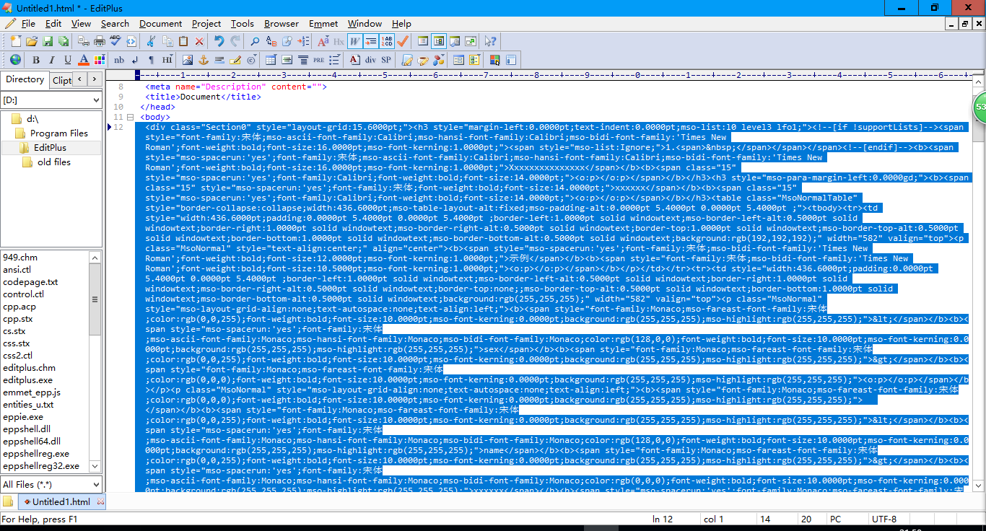This screenshot has width=986, height=531.
Task: Open the Document menu
Action: pos(160,24)
